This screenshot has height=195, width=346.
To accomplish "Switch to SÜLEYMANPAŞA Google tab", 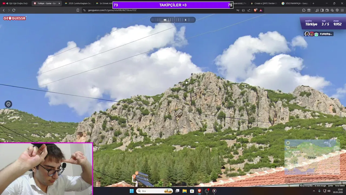I will tap(295, 3).
